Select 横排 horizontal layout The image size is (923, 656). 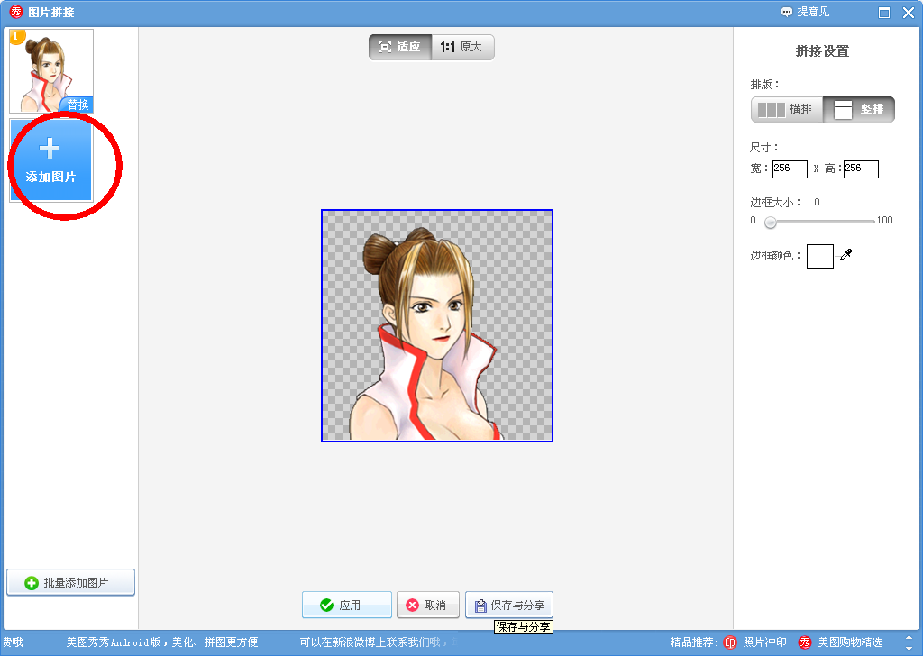786,109
